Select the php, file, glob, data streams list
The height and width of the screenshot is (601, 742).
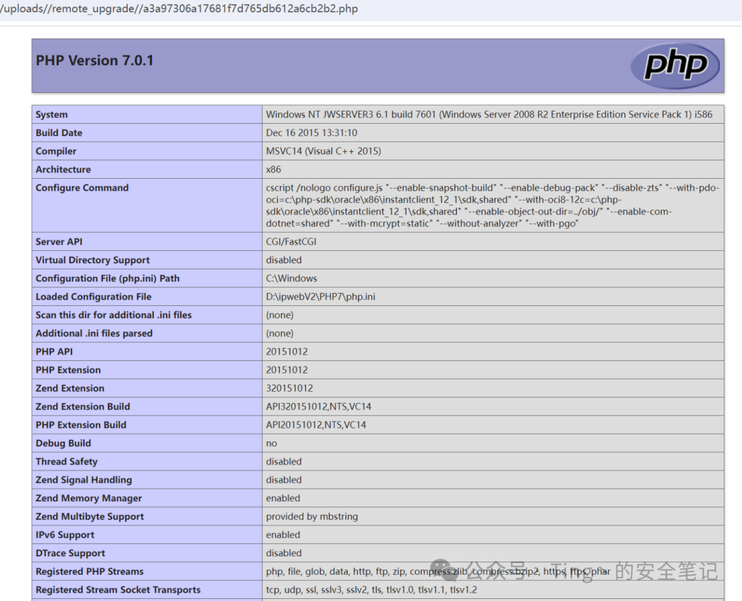[438, 571]
